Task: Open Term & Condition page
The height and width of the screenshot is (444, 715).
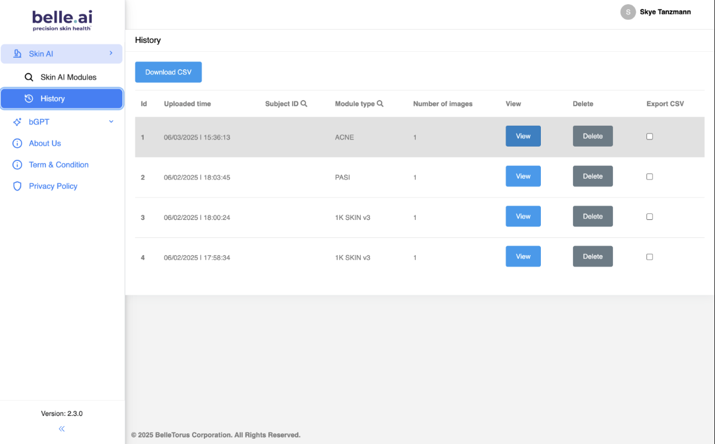Action: (58, 164)
